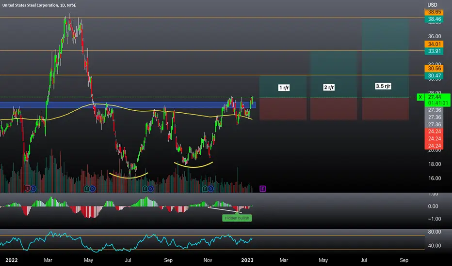The height and width of the screenshot is (266, 452).
Task: Click the E earnings icon near November 2022
Action: [205, 189]
